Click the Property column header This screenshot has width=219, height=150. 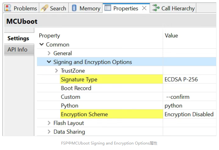click(49, 36)
